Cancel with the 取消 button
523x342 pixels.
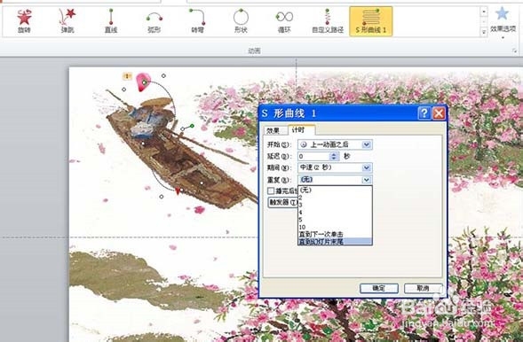click(423, 288)
